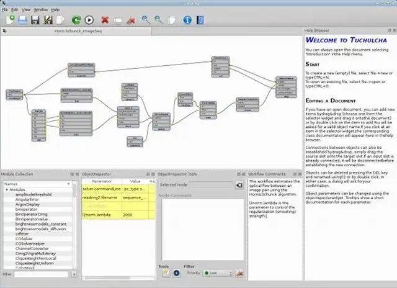Image resolution: width=397 pixels, height=288 pixels.
Task: Click the Zoom Out magnifier icon
Action: coord(159,20)
